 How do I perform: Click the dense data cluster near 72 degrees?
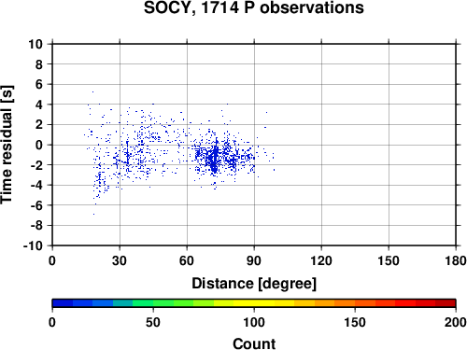tap(214, 159)
